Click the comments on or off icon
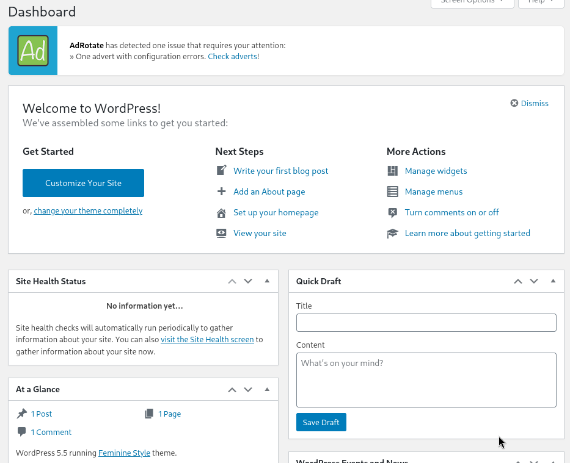The height and width of the screenshot is (463, 570). pyautogui.click(x=393, y=213)
